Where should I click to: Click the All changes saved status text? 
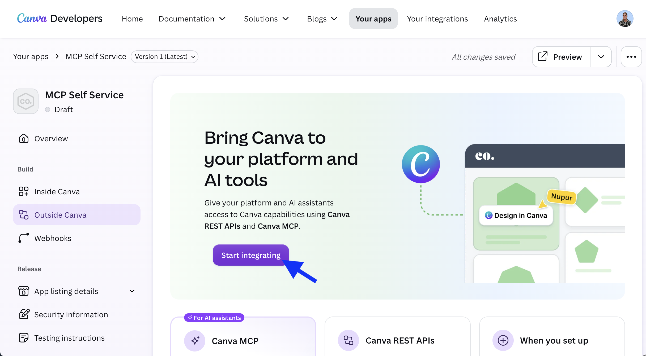(x=484, y=57)
